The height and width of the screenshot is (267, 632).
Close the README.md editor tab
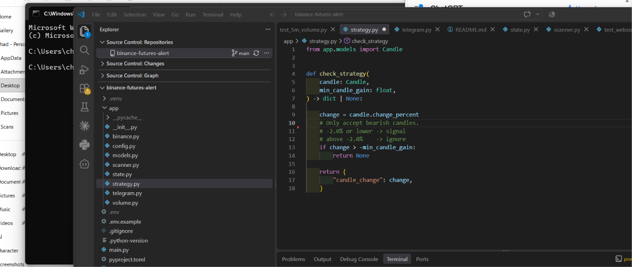point(493,29)
